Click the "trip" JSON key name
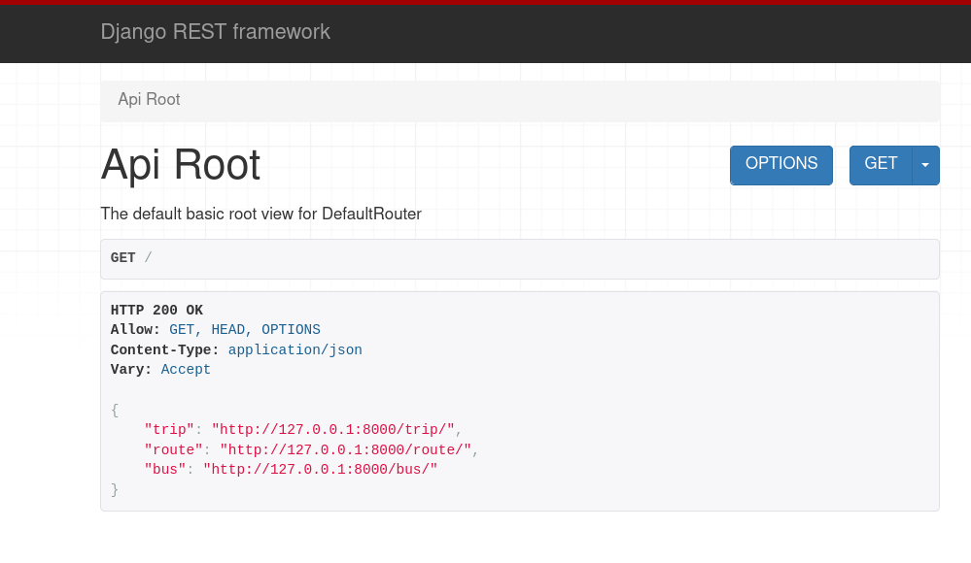971x563 pixels. pyautogui.click(x=169, y=430)
